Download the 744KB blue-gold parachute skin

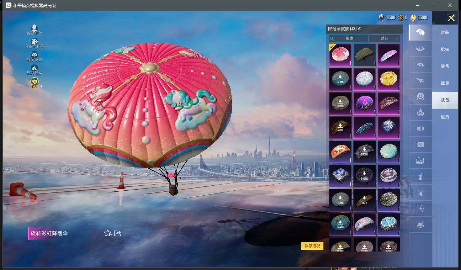tap(340, 224)
